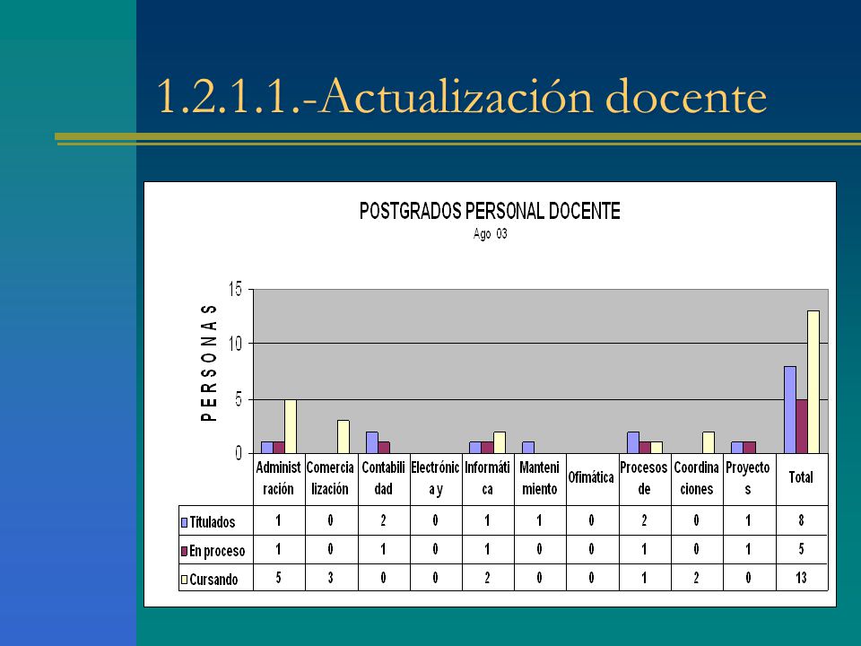Click the Total Cursando value "13"
Screen dimensions: 861x646
coord(801,577)
